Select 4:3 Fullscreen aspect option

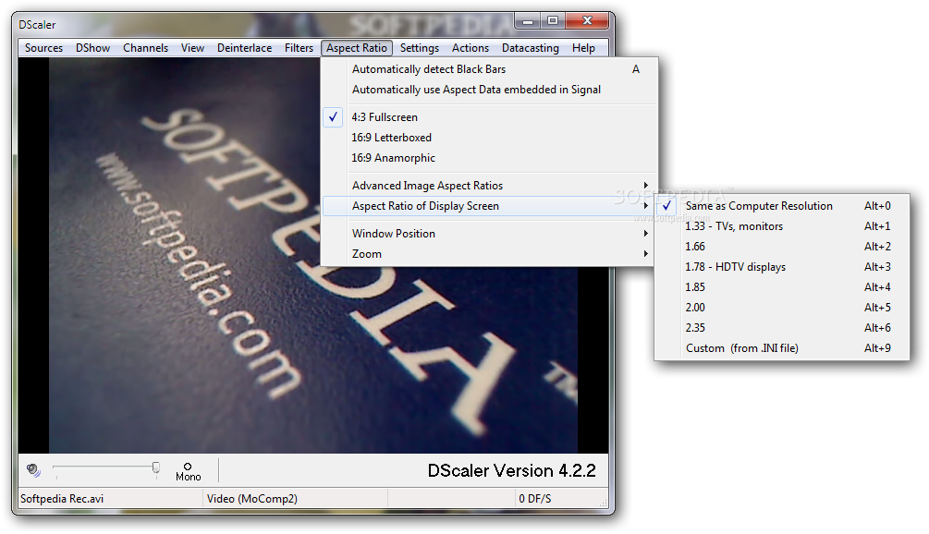tap(489, 117)
